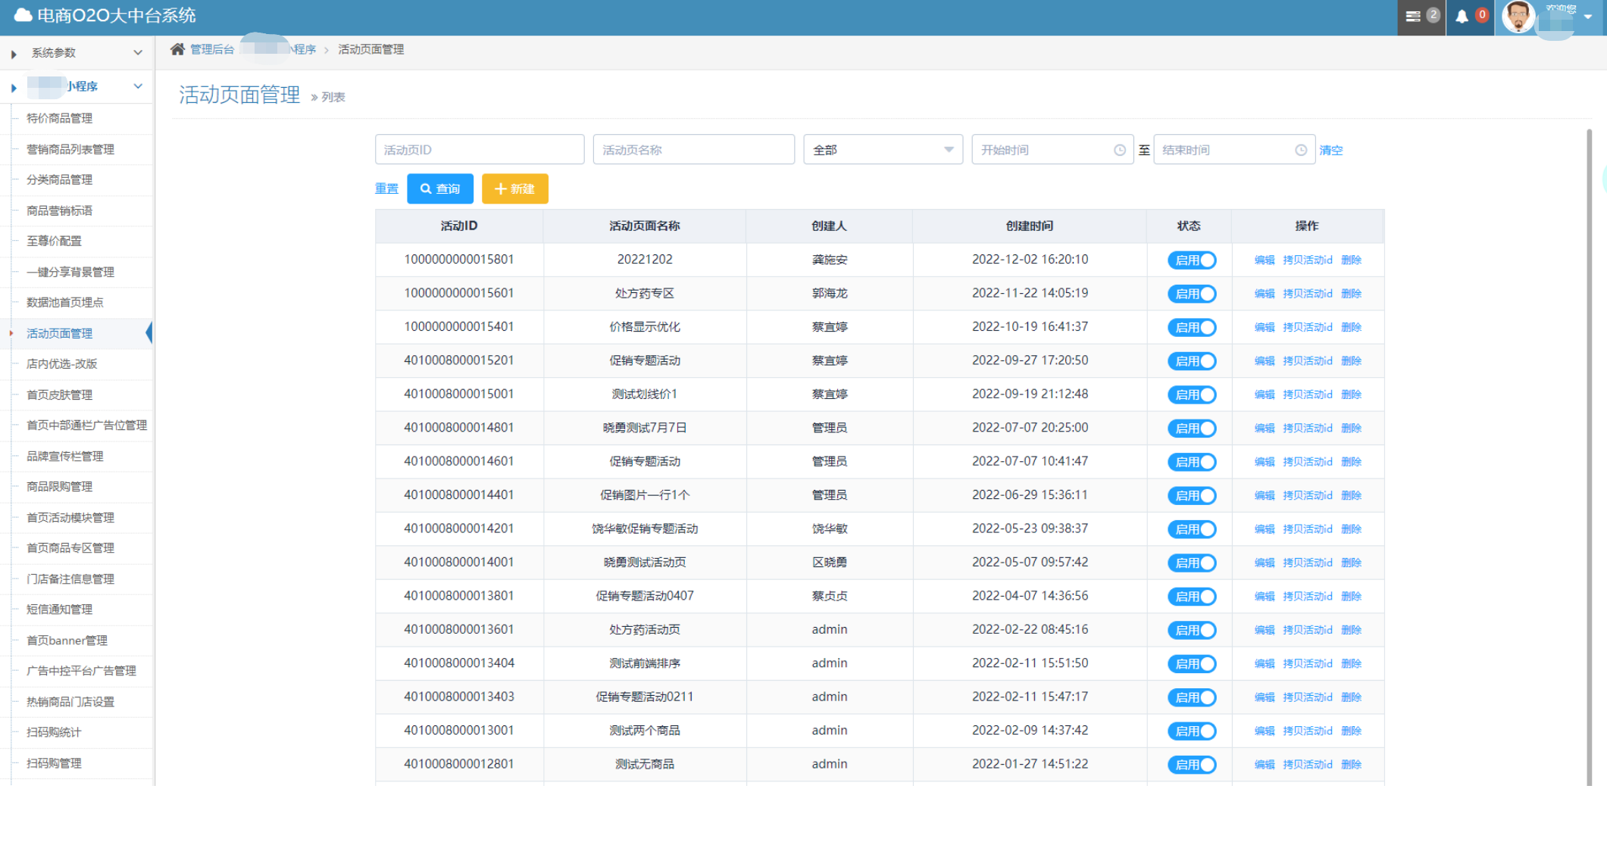Screen dimensions: 1607x845
Task: Click the cloud logo icon in header
Action: [23, 15]
